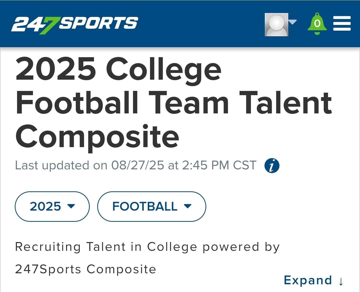Open the account dropdown arrow beside the avatar
Image resolution: width=360 pixels, height=292 pixels.
click(292, 22)
